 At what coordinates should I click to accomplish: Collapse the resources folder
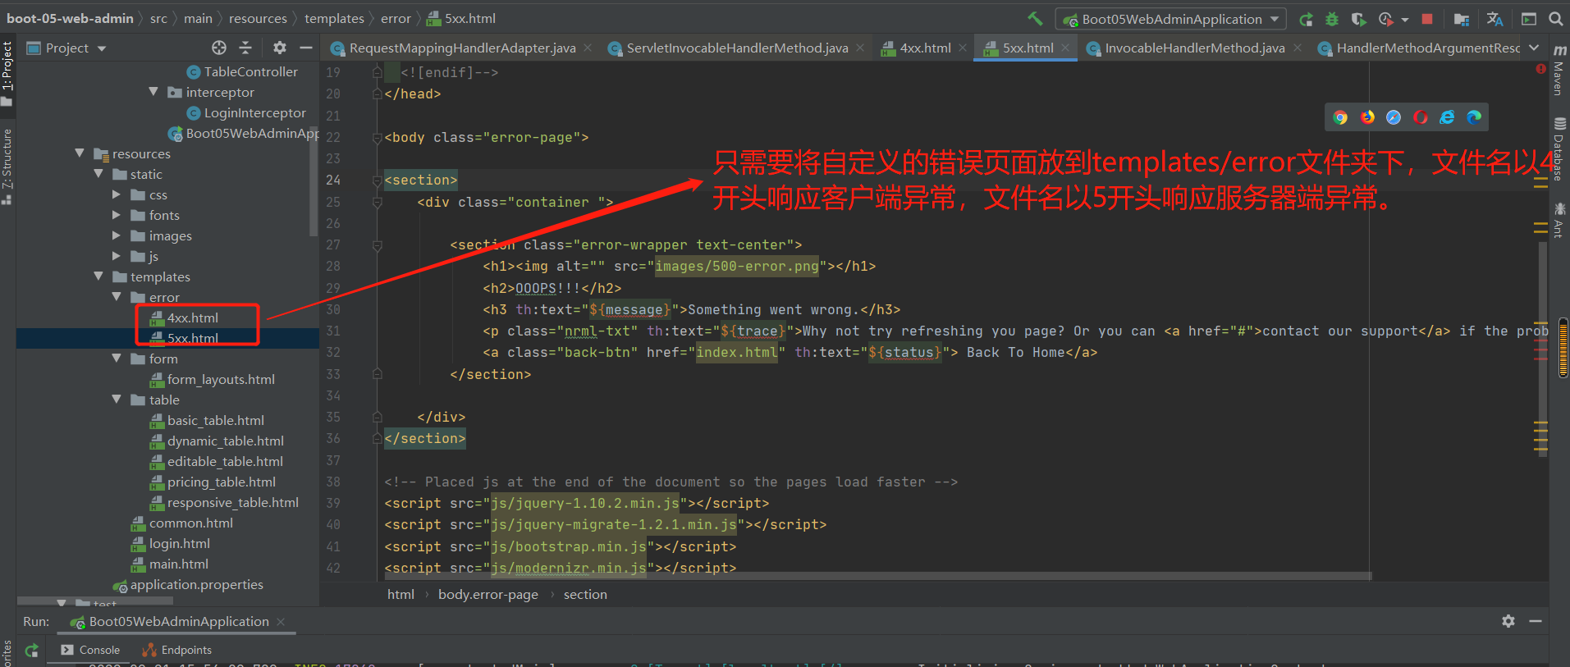80,153
